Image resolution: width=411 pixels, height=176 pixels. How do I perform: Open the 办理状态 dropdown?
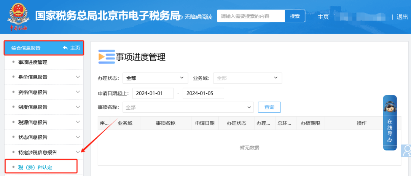pos(155,78)
